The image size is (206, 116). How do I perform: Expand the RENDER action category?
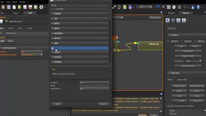[x=80, y=62]
